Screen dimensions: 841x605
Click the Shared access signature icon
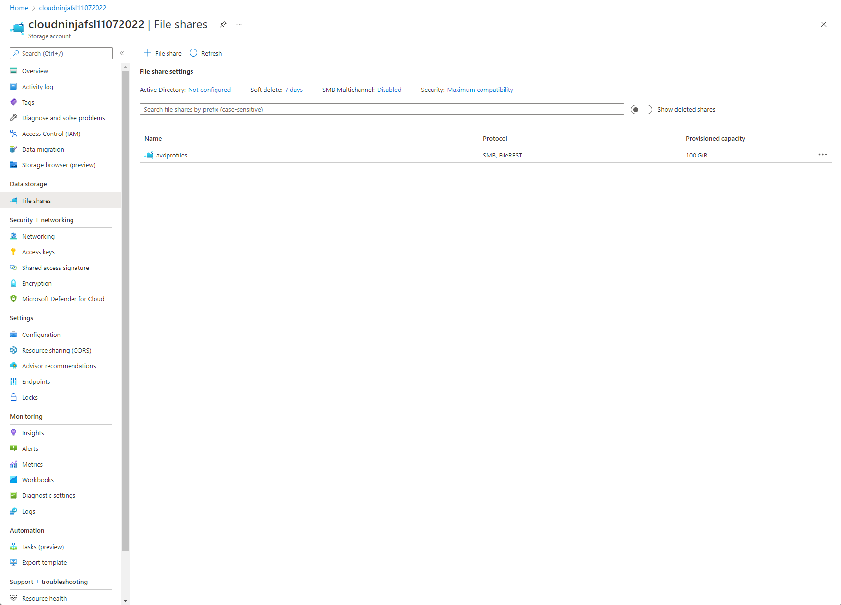[14, 268]
